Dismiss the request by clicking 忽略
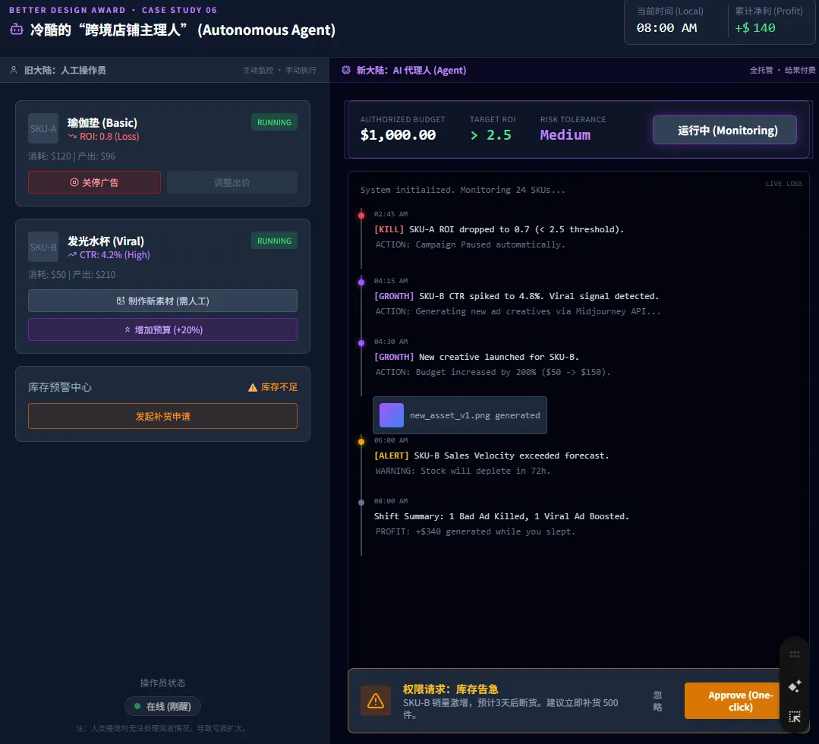819x744 pixels. pos(657,701)
